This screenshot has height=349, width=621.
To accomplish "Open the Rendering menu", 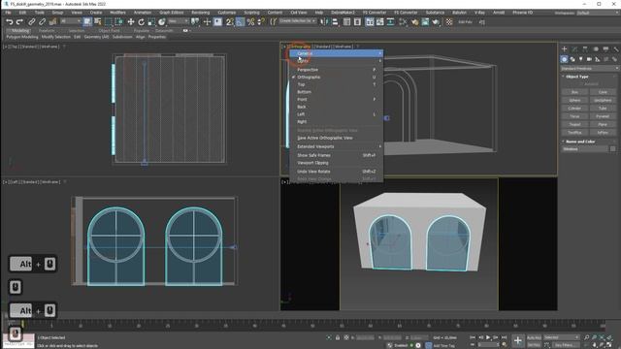I will 201,13.
